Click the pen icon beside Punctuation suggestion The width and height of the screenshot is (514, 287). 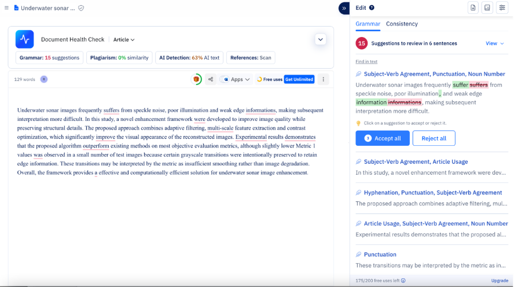(x=358, y=255)
